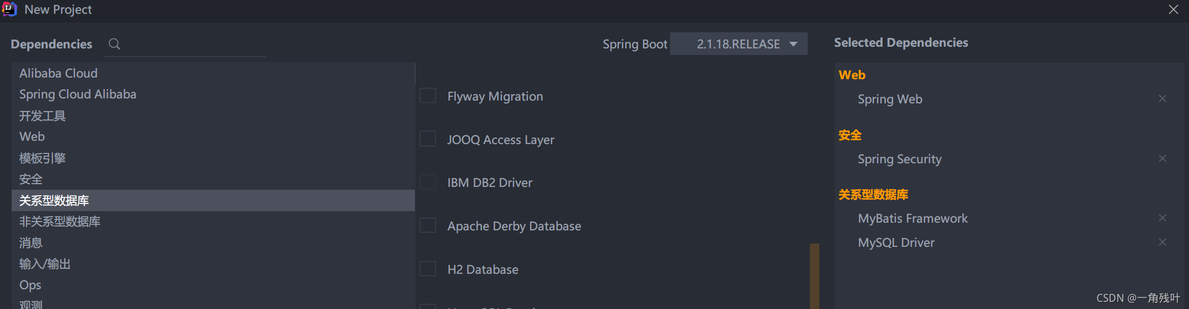The height and width of the screenshot is (309, 1189).
Task: Open the Spring Boot version dropdown
Action: tap(738, 44)
